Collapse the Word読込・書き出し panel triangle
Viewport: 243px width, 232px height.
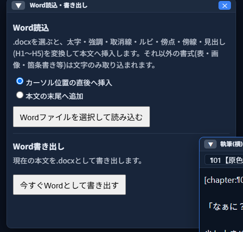pyautogui.click(x=19, y=6)
